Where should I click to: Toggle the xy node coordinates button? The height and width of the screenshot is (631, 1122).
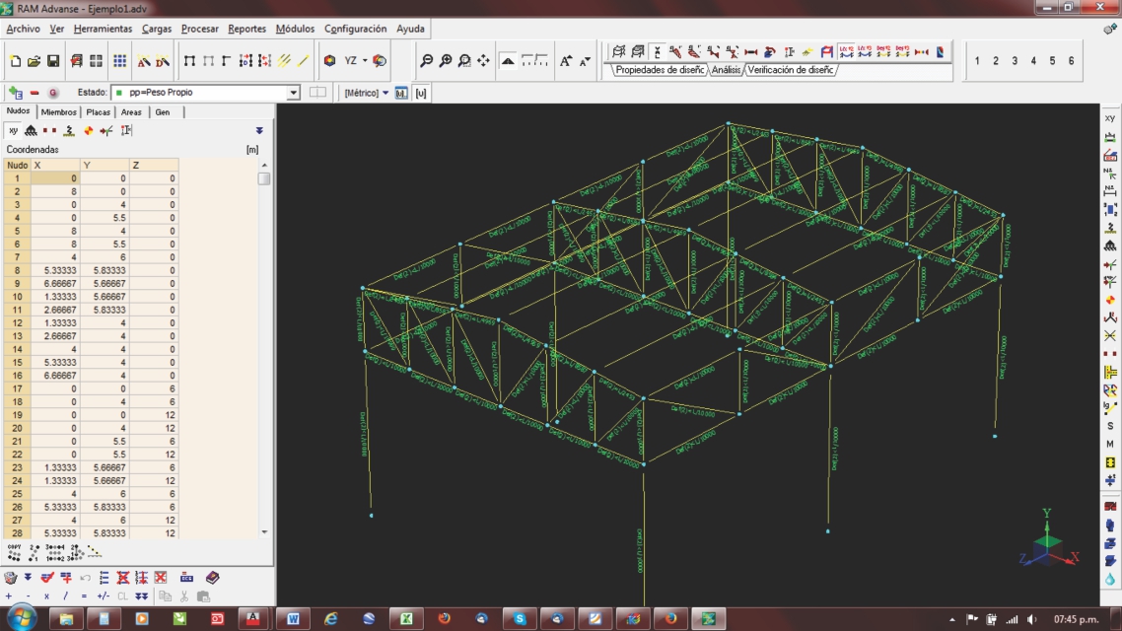coord(13,130)
